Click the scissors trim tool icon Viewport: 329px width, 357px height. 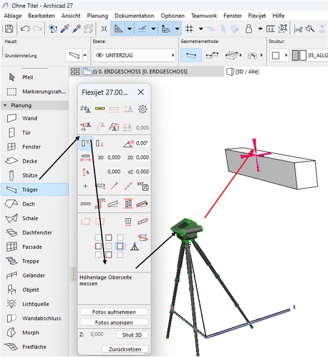298,29
